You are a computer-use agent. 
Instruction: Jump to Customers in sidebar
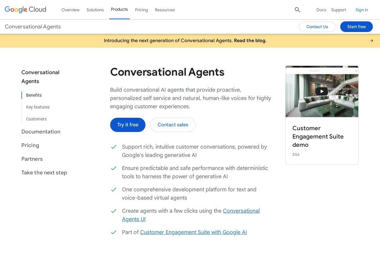click(36, 119)
